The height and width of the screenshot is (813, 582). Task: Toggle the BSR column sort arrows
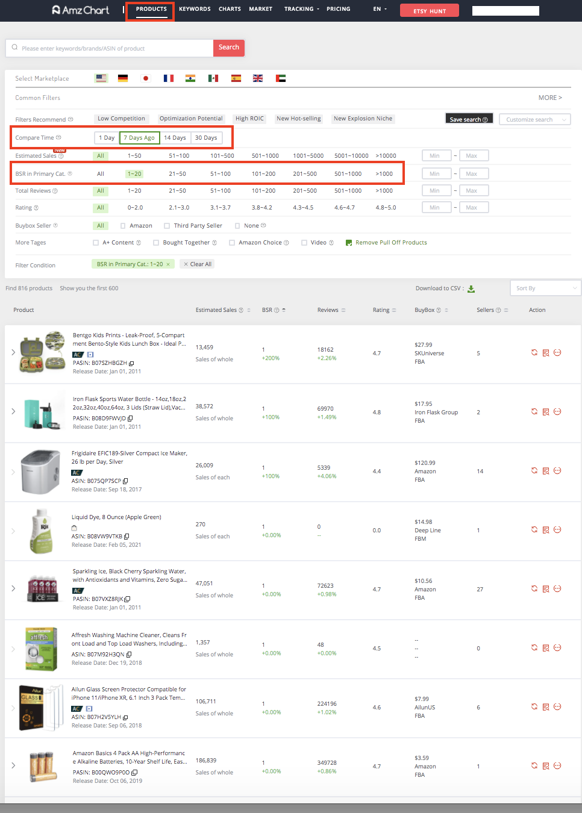[x=284, y=310]
